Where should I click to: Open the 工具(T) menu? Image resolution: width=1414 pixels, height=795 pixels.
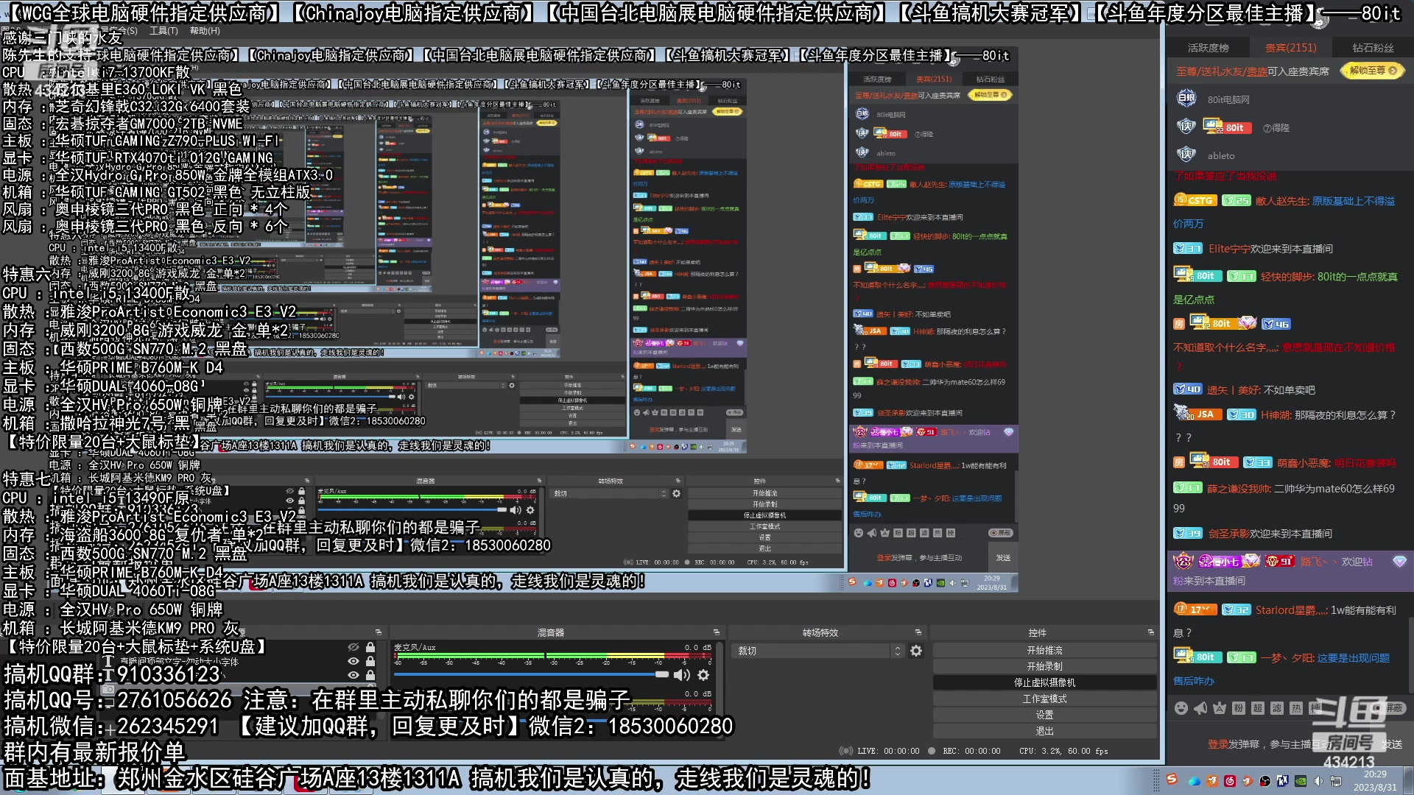(163, 31)
